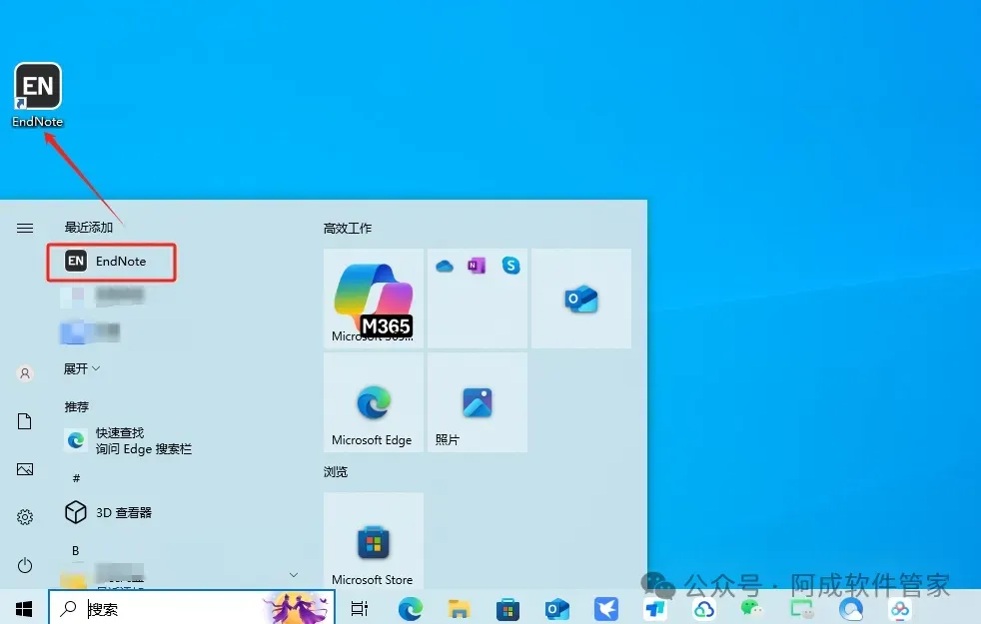Select the 浏览 tile group header
The width and height of the screenshot is (981, 624).
336,472
